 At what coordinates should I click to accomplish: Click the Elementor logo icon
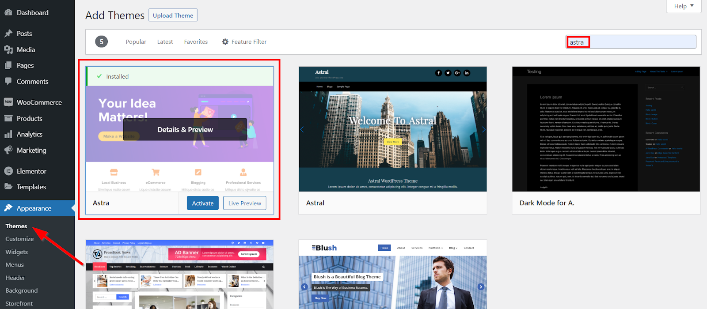8,171
